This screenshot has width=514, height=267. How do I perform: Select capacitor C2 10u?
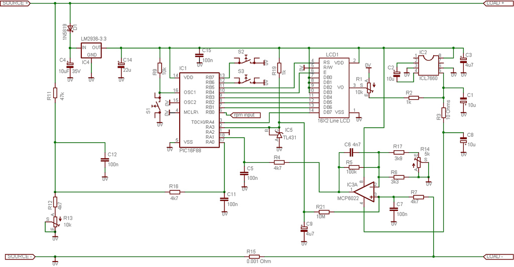(x=397, y=75)
